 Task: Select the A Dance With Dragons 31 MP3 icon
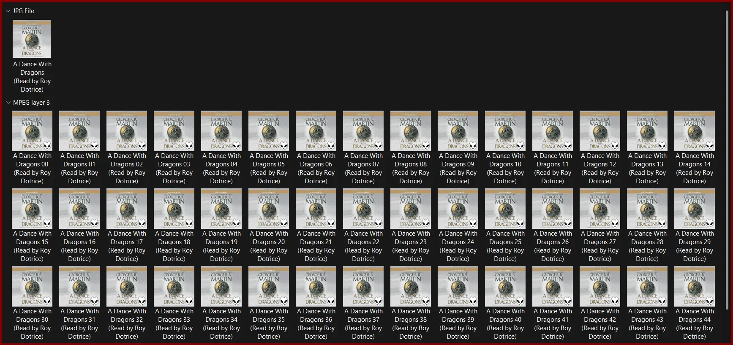pos(79,286)
